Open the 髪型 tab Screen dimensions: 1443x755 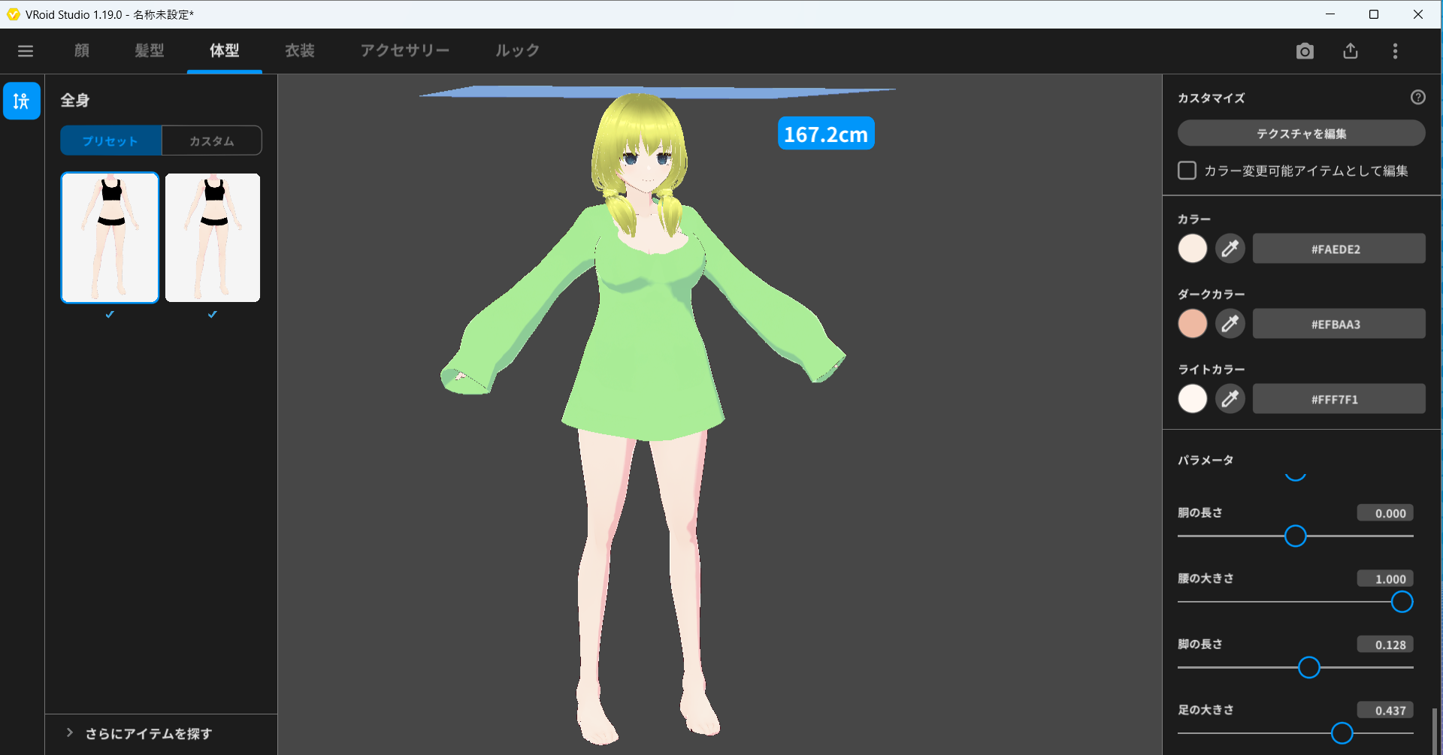150,51
